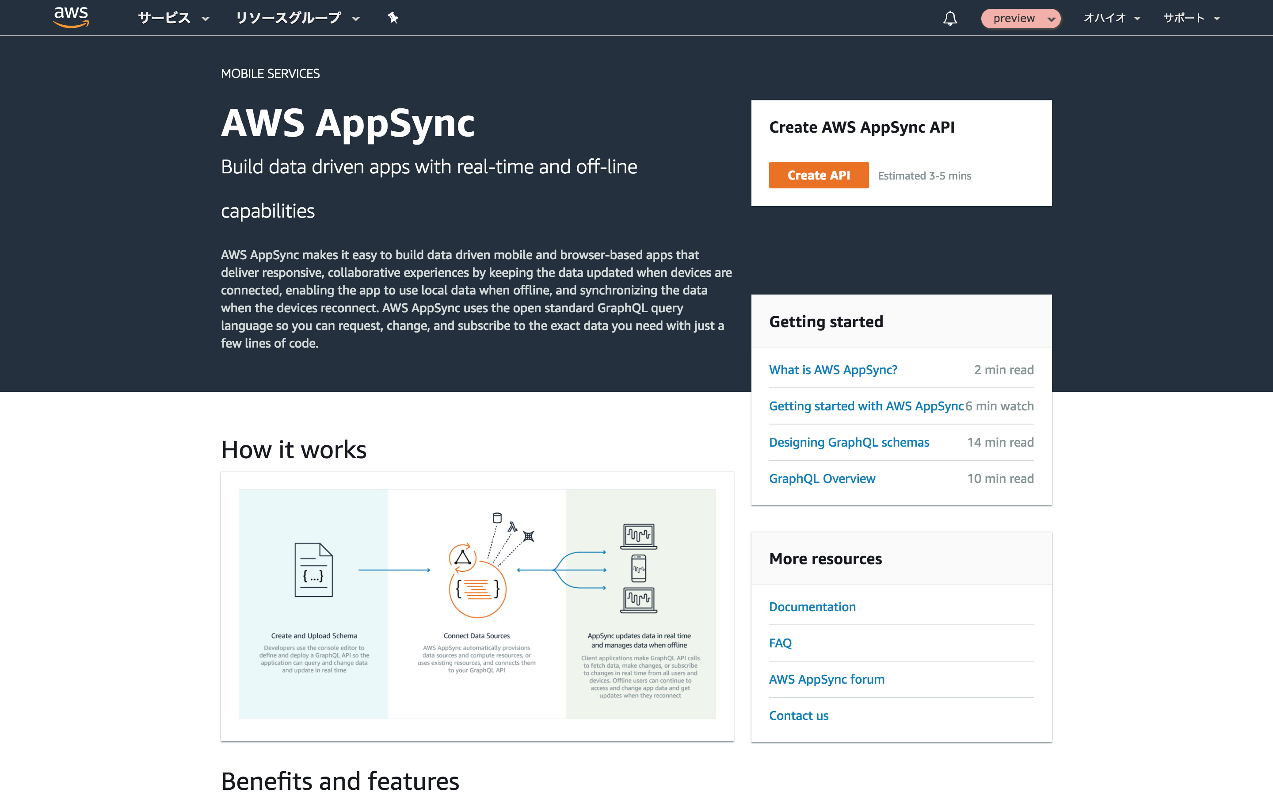This screenshot has width=1273, height=796.
Task: Click the MOBILE SERVICES heading
Action: 270,73
